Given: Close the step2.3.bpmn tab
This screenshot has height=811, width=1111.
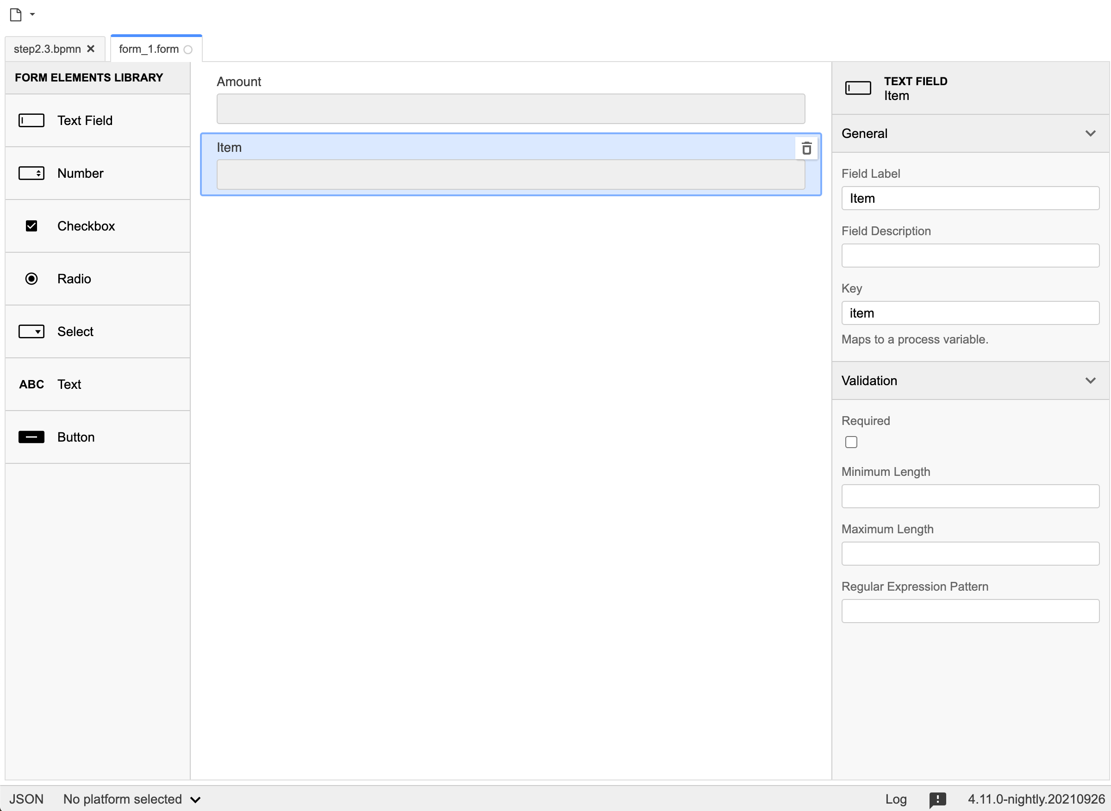Looking at the screenshot, I should (91, 49).
